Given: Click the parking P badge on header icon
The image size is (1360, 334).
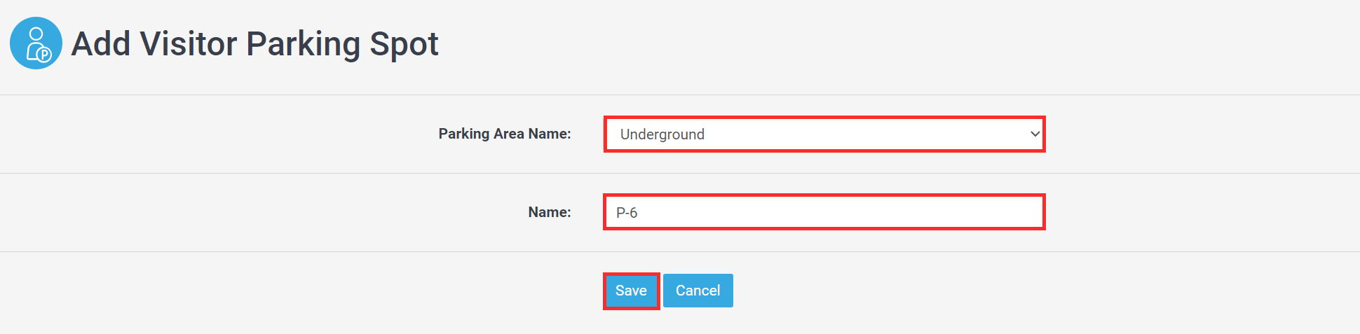Looking at the screenshot, I should click(x=44, y=54).
